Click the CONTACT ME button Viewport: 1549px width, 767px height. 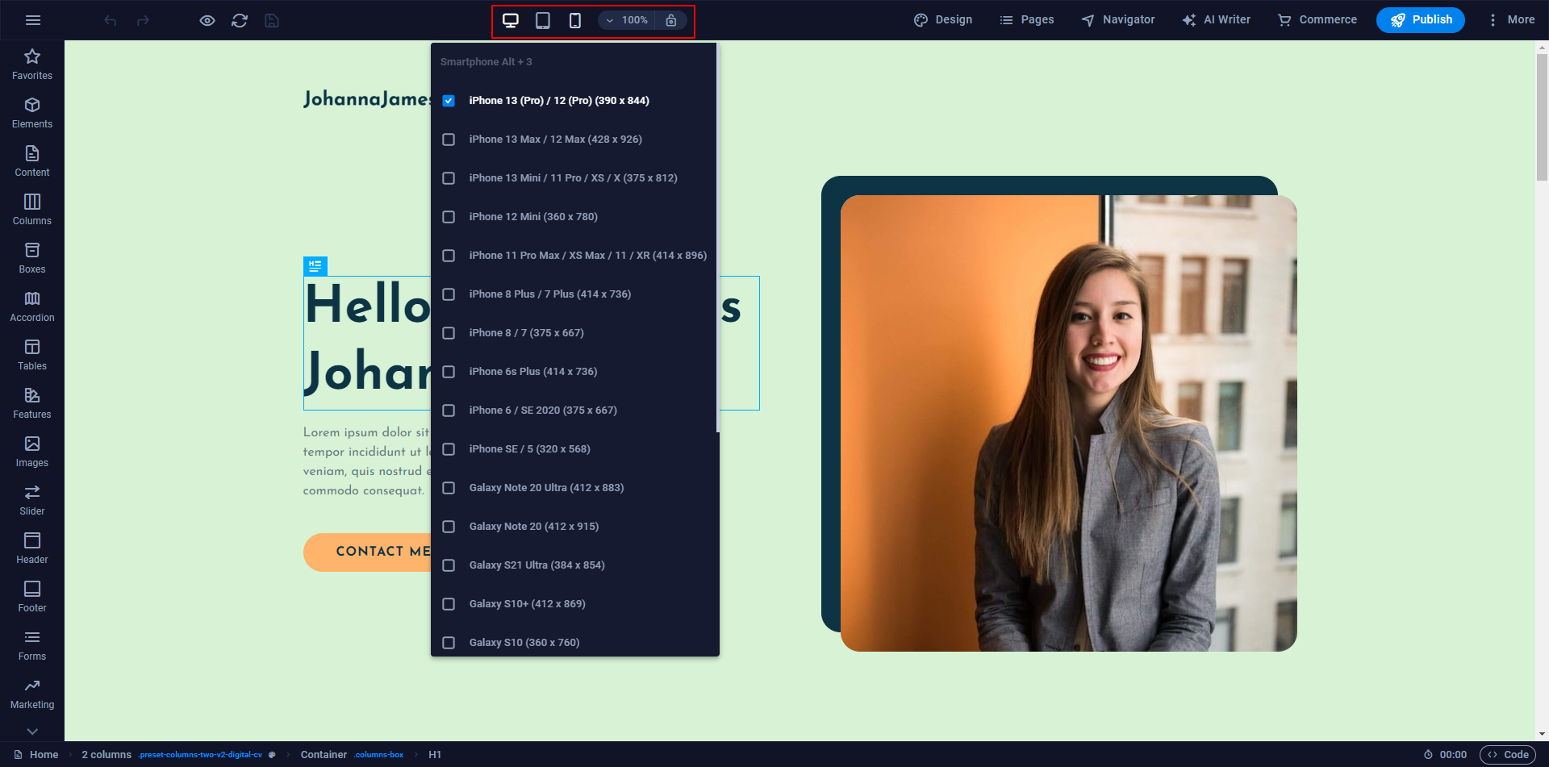coord(368,552)
